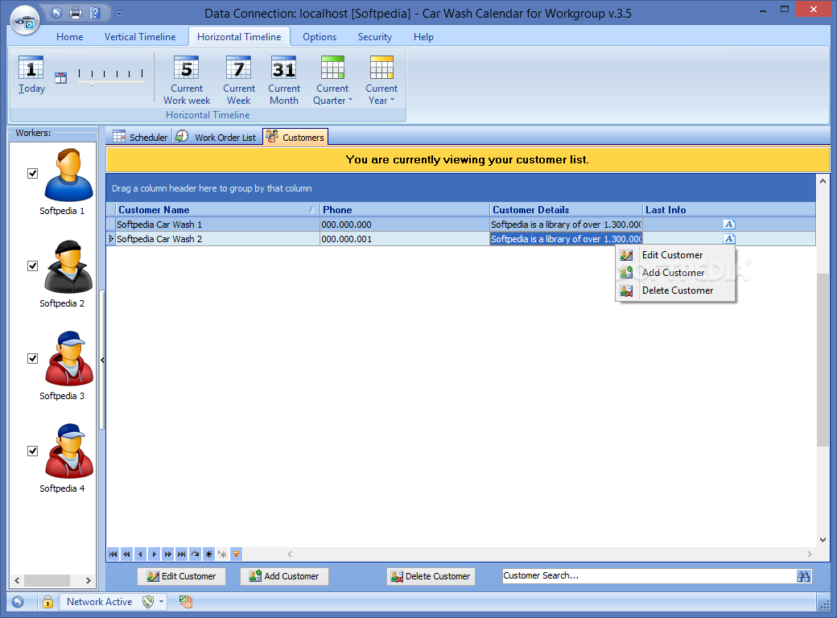Go to previous page in record navigator

[x=126, y=554]
